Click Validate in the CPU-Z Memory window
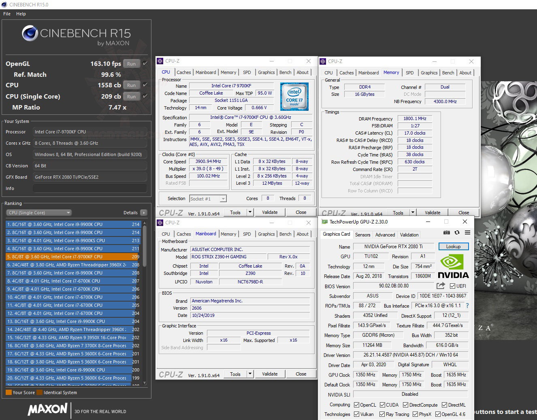This screenshot has width=537, height=420. coord(433,213)
